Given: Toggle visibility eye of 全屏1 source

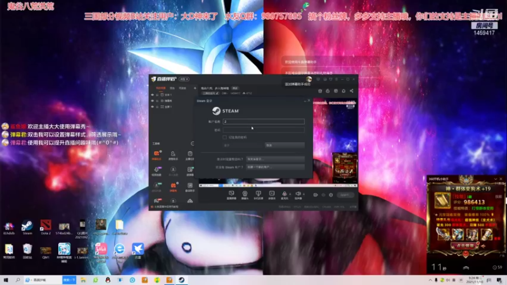Looking at the screenshot, I should coord(153,106).
